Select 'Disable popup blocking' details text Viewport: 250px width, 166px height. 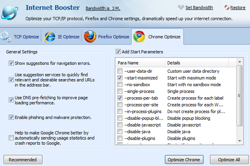pos(189,118)
